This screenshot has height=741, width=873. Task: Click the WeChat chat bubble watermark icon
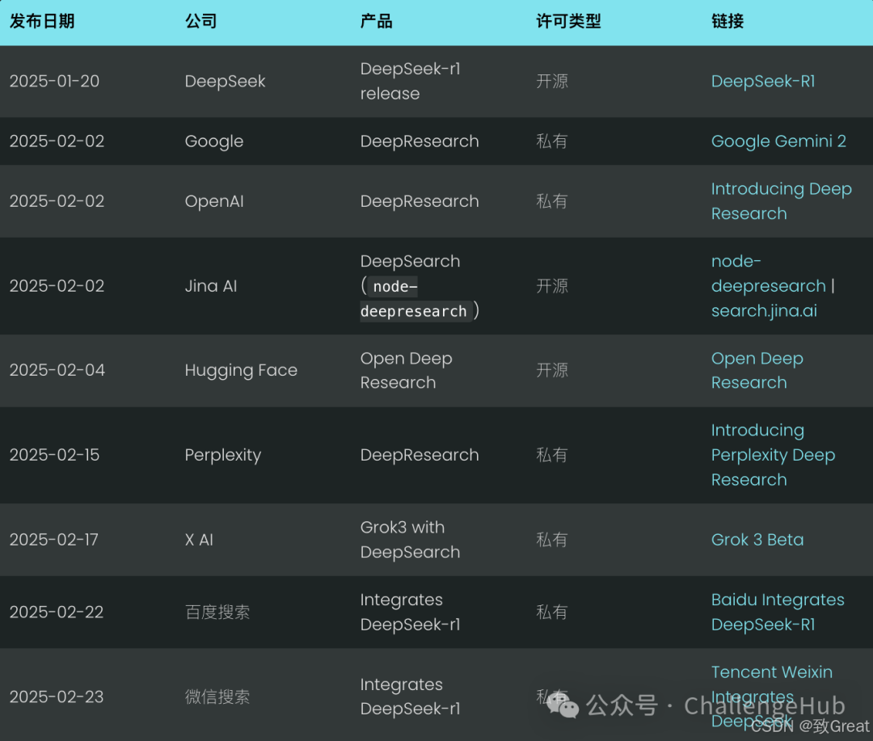pos(568,705)
